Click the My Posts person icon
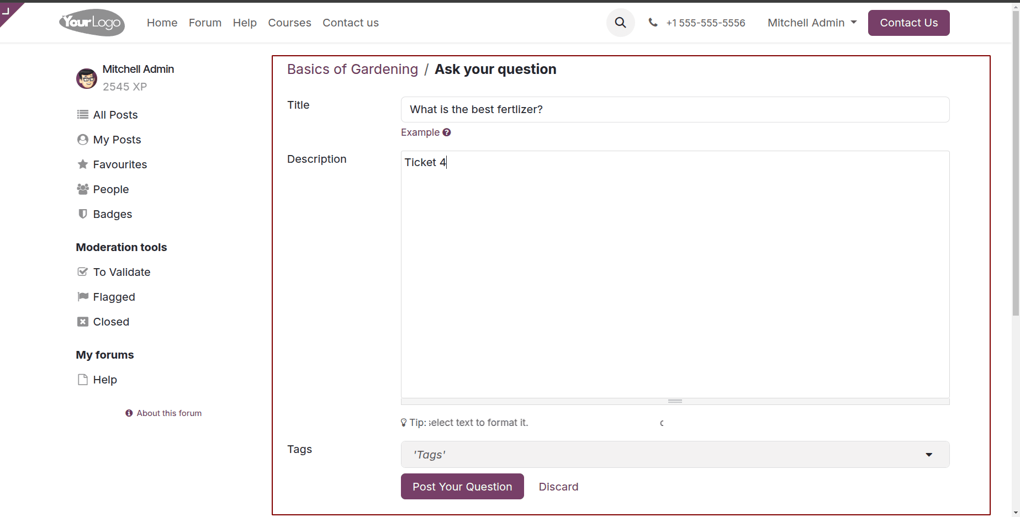The image size is (1020, 517). (82, 139)
